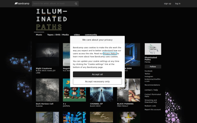This screenshot has width=197, height=123.
Task: Click the Accept all button
Action: (98, 74)
